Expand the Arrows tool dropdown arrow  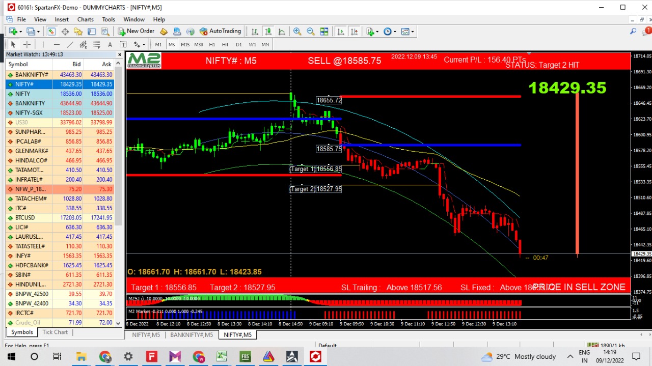pos(143,45)
